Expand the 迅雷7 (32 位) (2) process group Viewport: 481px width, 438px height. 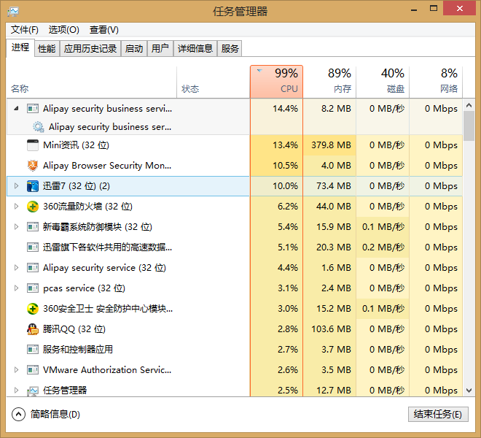coord(16,185)
